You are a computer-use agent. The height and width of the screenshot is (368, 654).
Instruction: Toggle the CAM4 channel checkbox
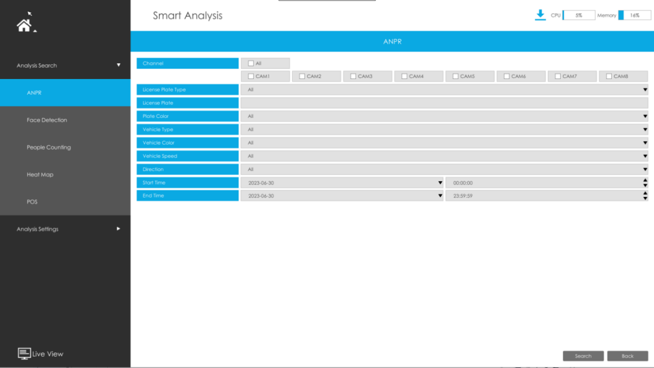point(404,76)
